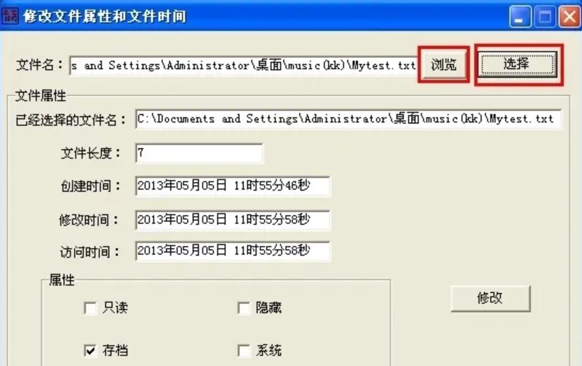Click the window title bar text
The height and width of the screenshot is (366, 582).
point(105,17)
